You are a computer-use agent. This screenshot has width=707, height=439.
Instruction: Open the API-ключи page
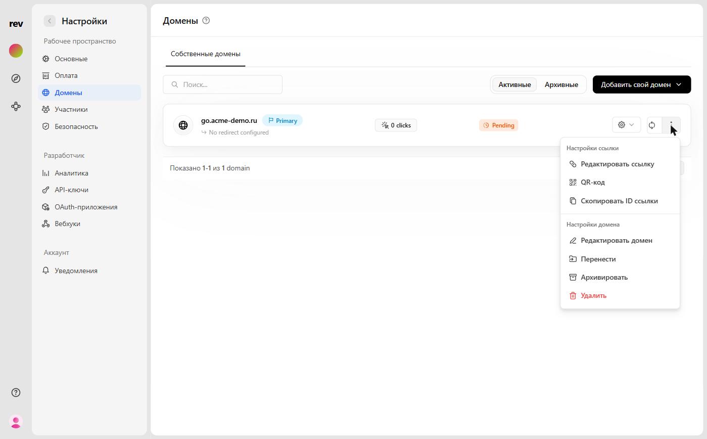(89, 190)
